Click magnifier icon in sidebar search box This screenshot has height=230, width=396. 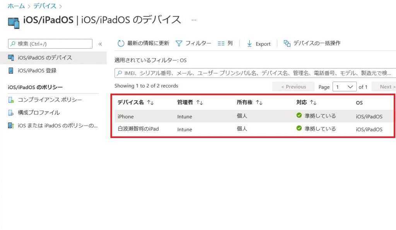tap(13, 44)
